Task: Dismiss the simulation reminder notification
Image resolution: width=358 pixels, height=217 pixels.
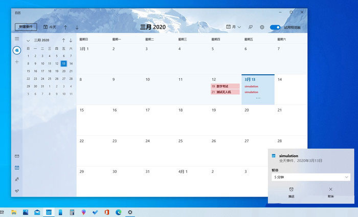Action: pos(330,190)
